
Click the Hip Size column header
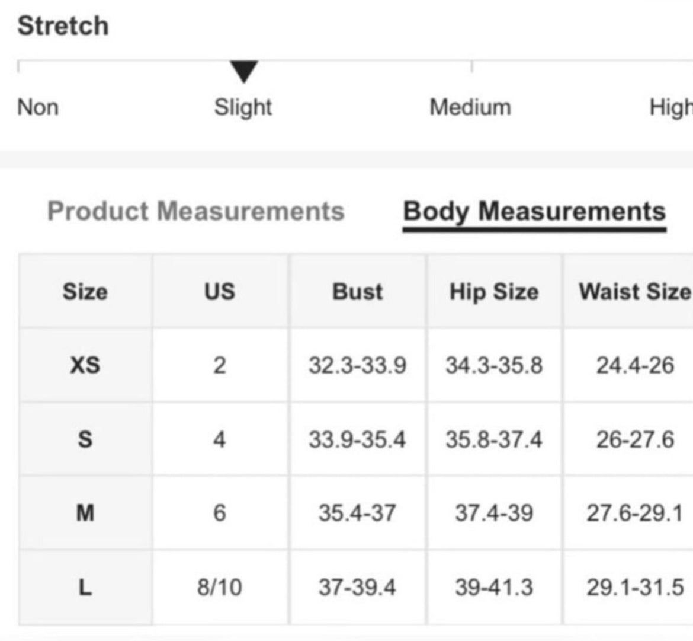(x=494, y=292)
